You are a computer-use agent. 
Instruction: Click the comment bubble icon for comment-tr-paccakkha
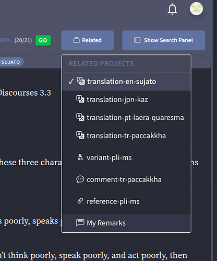pyautogui.click(x=80, y=179)
